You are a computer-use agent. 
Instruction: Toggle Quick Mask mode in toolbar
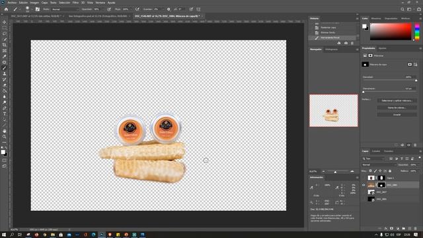pyautogui.click(x=5, y=161)
